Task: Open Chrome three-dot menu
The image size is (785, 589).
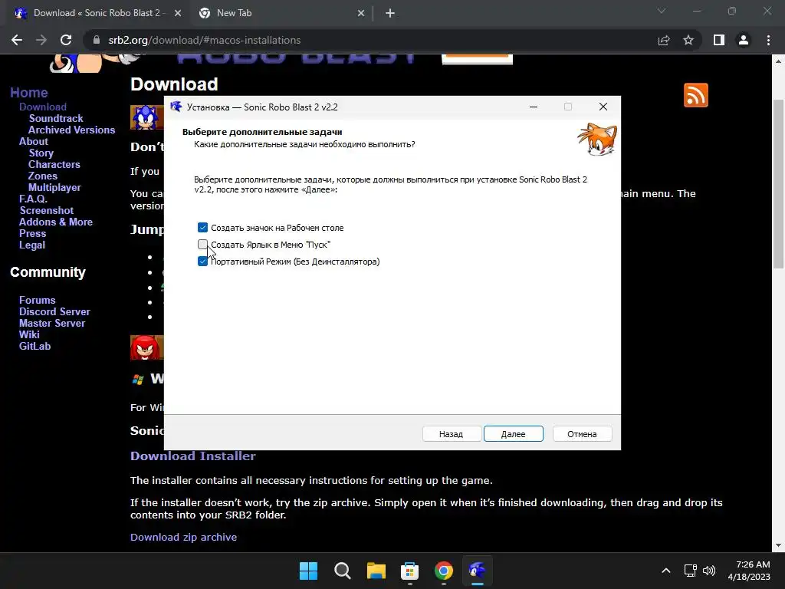Action: (x=768, y=40)
